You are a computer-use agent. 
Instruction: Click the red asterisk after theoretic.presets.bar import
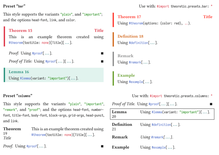click(x=211, y=6)
